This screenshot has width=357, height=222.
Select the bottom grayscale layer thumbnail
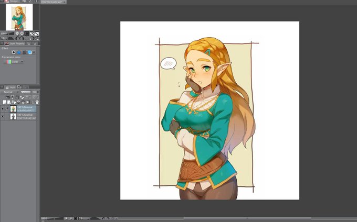[14, 116]
